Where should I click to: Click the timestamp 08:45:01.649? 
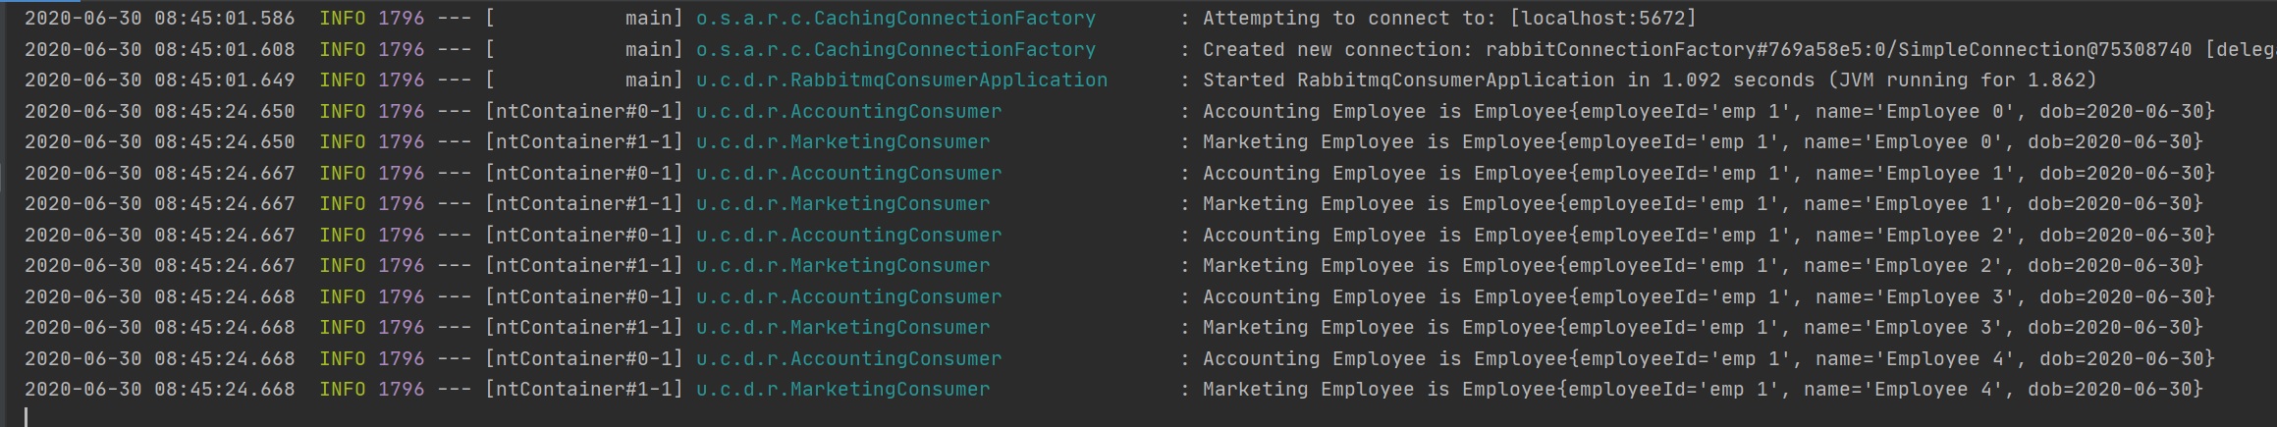224,80
